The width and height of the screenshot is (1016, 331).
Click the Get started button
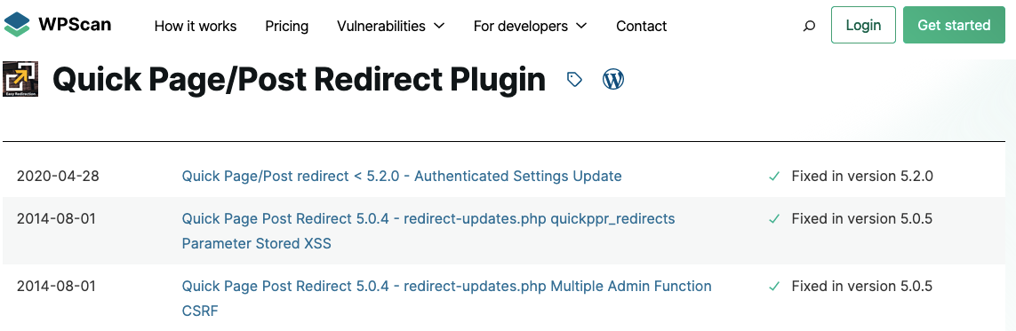pos(954,25)
